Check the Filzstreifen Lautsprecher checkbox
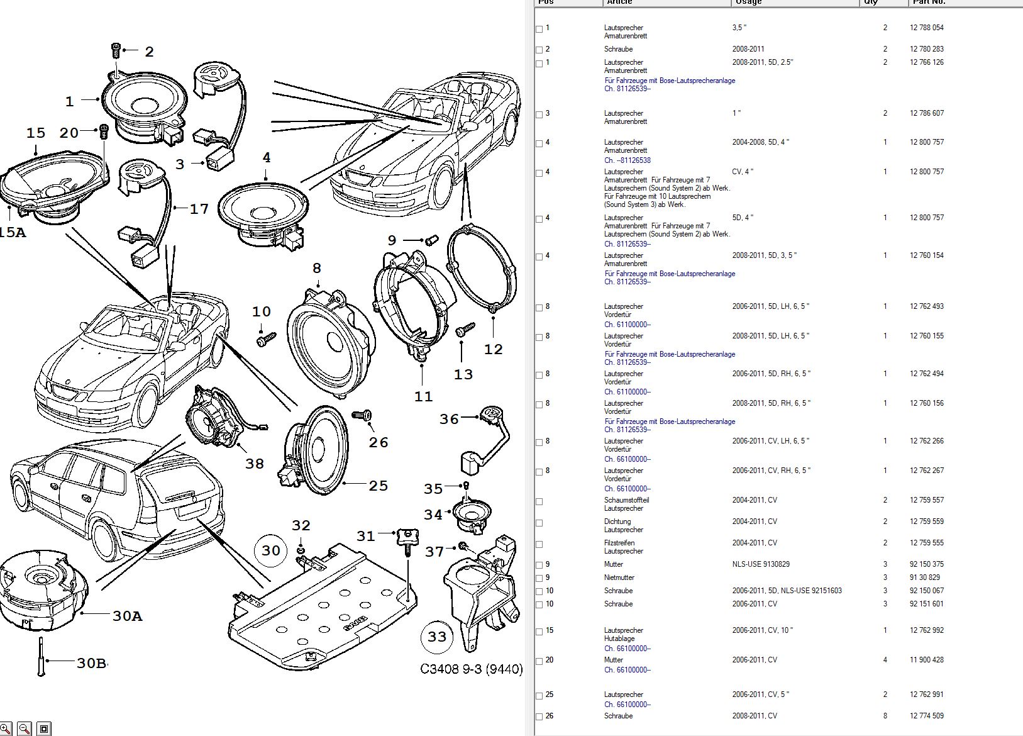The width and height of the screenshot is (1023, 736). coord(539,544)
